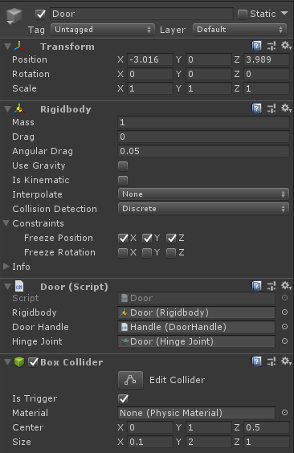Open Transform component gear menu
The width and height of the screenshot is (294, 453).
pos(286,46)
